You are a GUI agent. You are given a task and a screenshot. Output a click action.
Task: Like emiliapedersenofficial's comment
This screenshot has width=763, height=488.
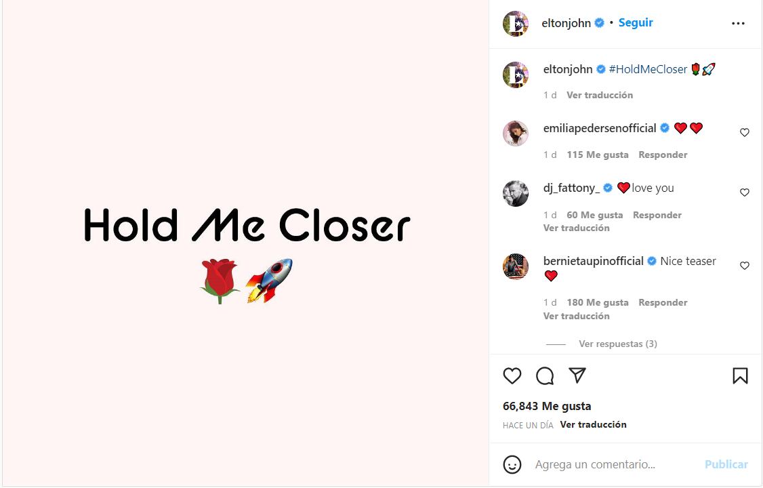pos(744,133)
